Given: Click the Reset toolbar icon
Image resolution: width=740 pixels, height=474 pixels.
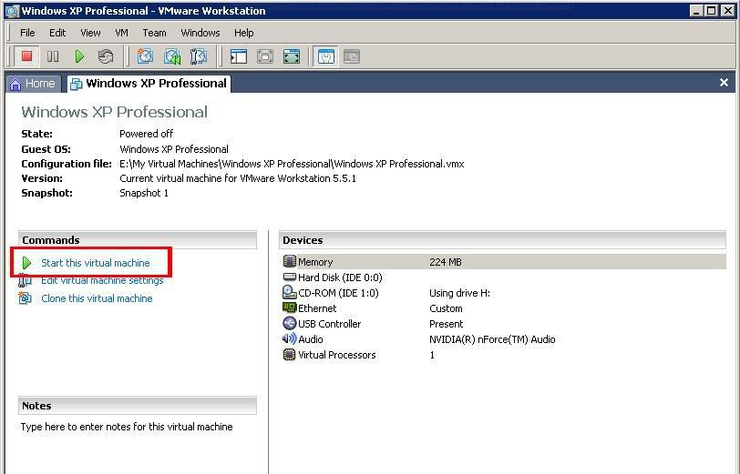Looking at the screenshot, I should [x=106, y=56].
